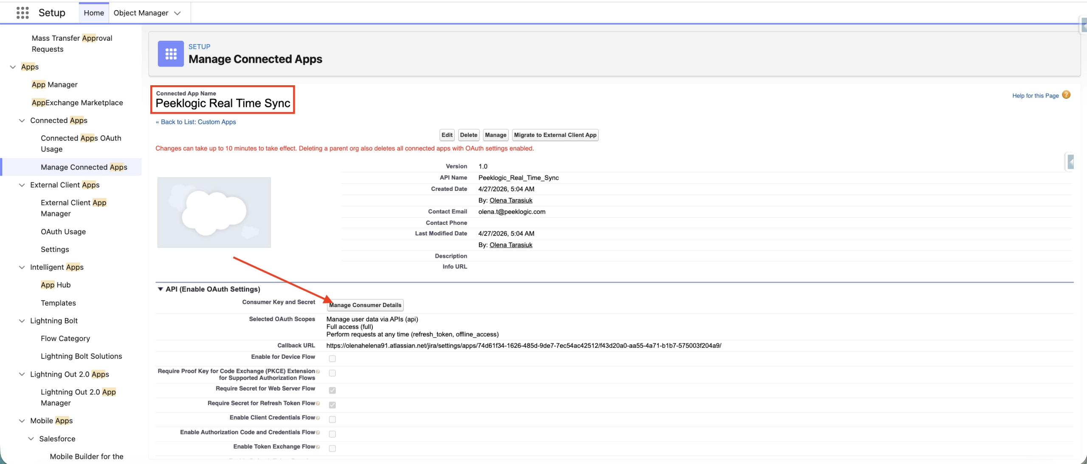
Task: Click the Help for this Page question icon
Action: [1066, 95]
